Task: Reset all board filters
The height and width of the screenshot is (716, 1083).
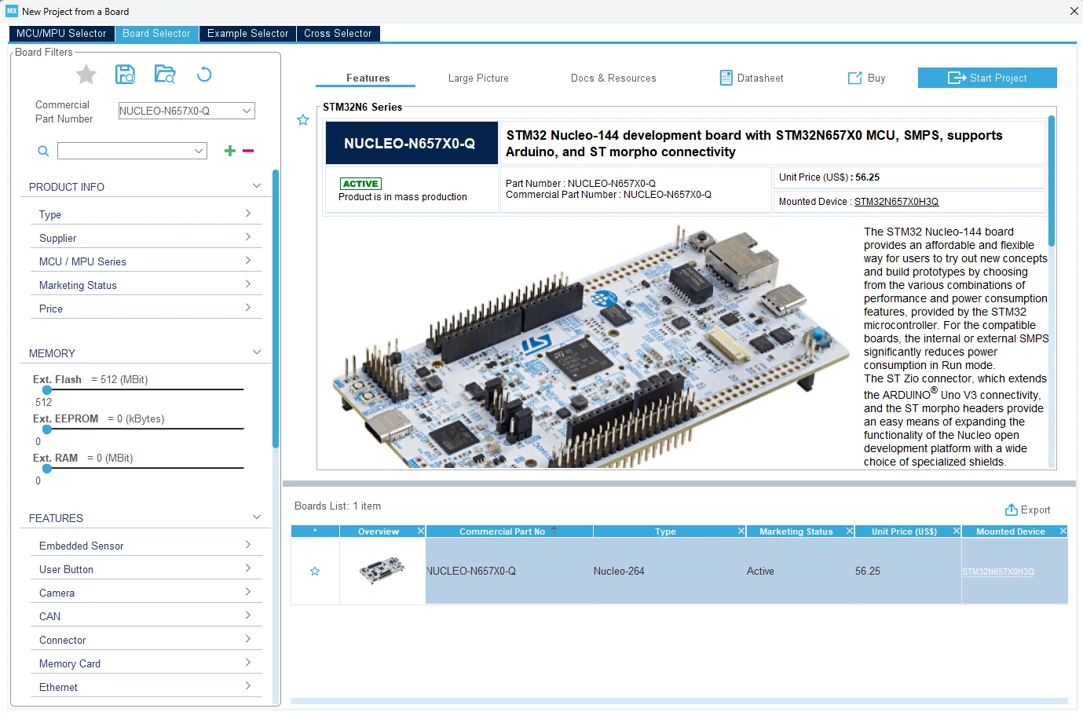Action: pos(204,75)
